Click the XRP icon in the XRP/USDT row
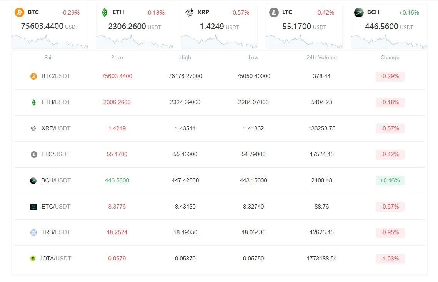Image resolution: width=438 pixels, height=282 pixels. pos(33,128)
